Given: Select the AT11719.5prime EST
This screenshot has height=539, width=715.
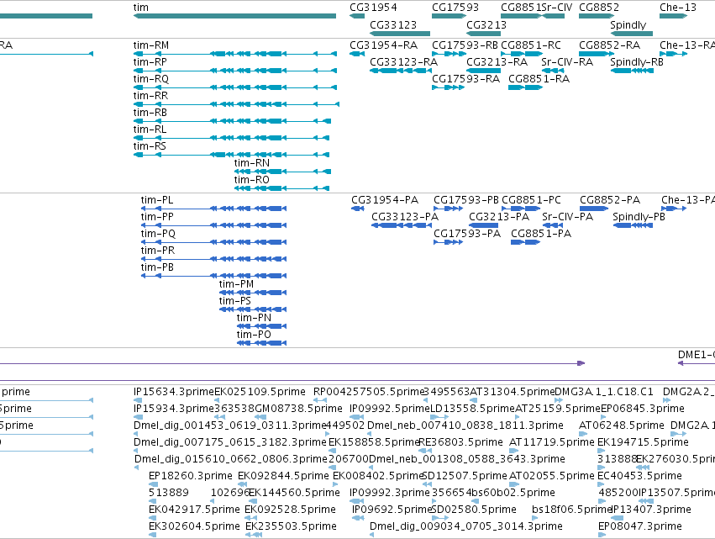Looking at the screenshot, I should coord(514,451).
